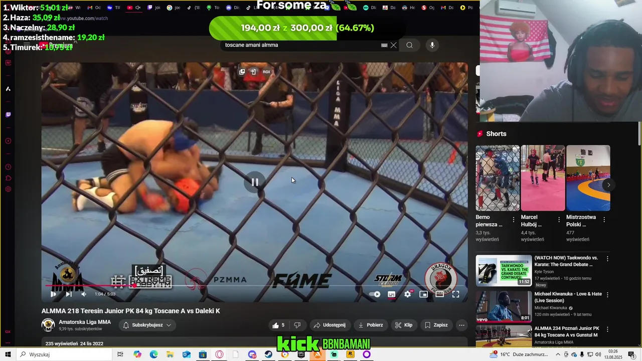Mute the video volume speaker icon
Screen dimensions: 642x361
click(84, 294)
